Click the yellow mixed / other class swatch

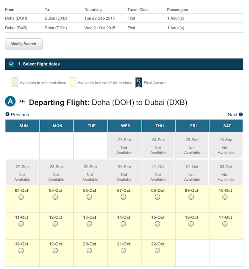click(x=73, y=82)
